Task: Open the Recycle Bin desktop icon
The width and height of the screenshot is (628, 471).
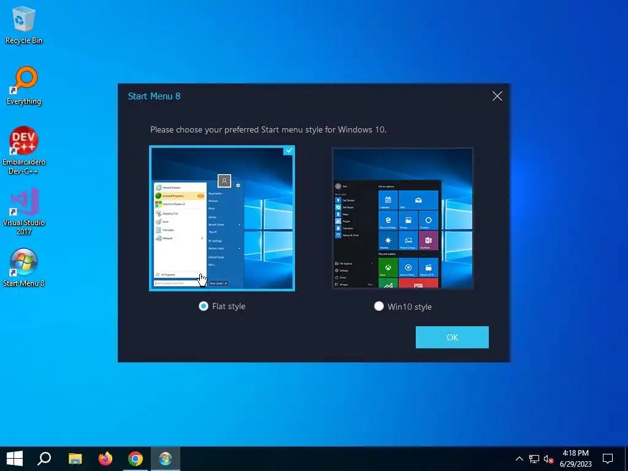Action: (24, 25)
